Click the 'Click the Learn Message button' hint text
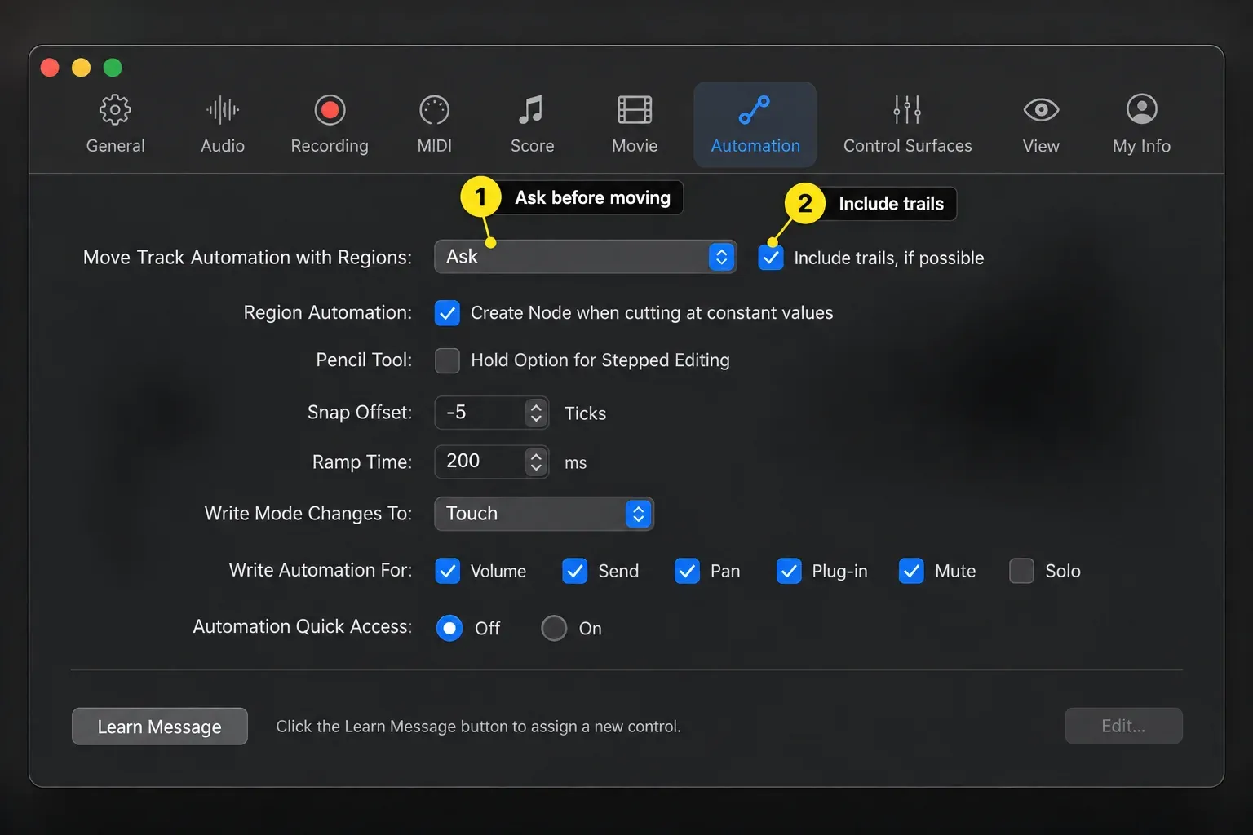This screenshot has height=835, width=1253. 478,727
